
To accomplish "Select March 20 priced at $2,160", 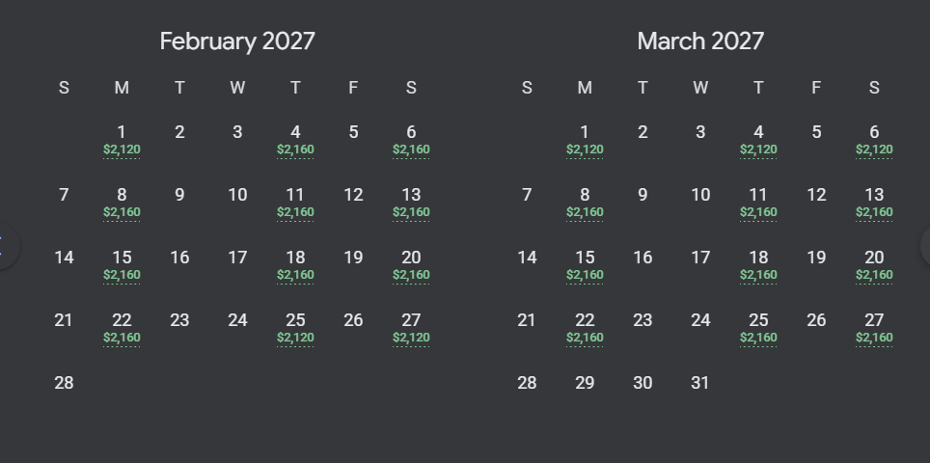I will coord(874,265).
